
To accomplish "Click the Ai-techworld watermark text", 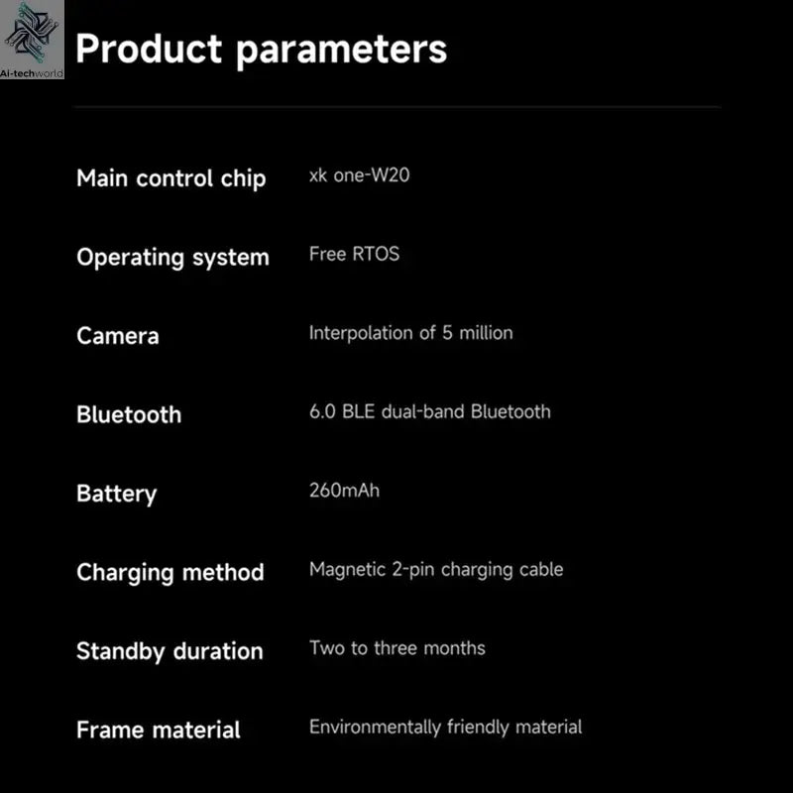I will click(x=33, y=71).
